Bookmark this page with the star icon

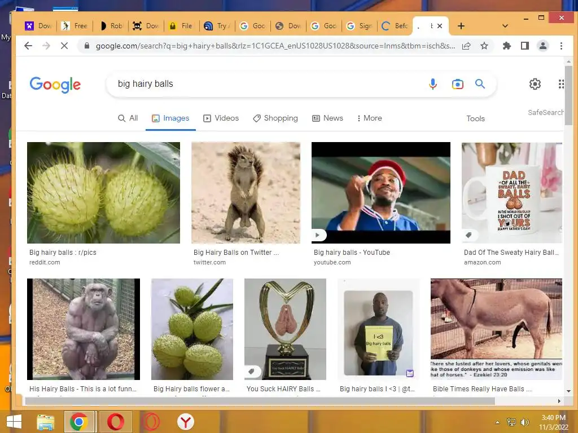tap(484, 46)
